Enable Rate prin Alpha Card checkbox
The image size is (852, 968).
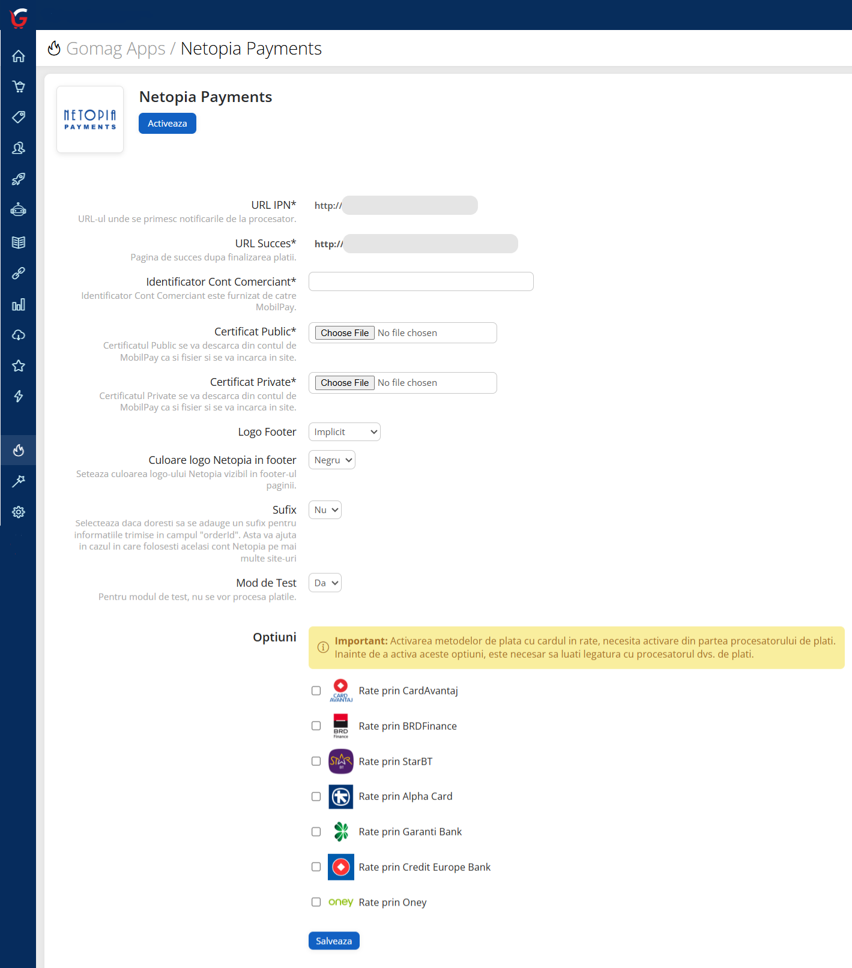[x=316, y=796]
